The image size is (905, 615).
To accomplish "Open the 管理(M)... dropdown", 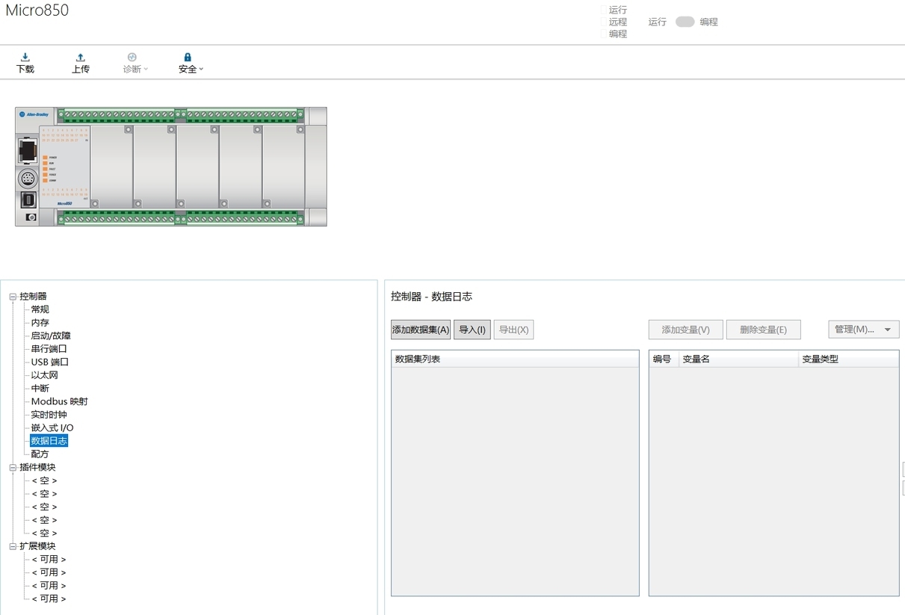I will click(863, 330).
